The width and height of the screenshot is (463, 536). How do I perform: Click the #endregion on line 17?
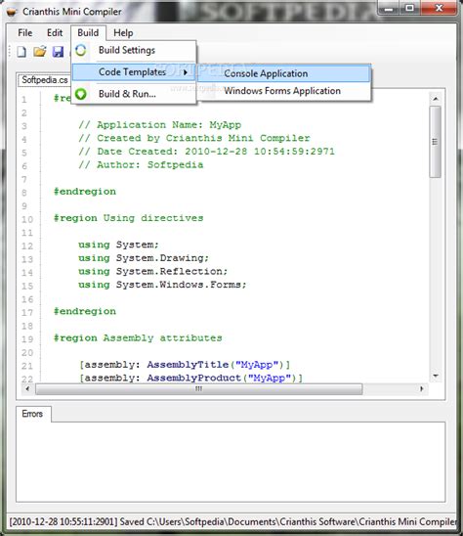click(x=85, y=312)
